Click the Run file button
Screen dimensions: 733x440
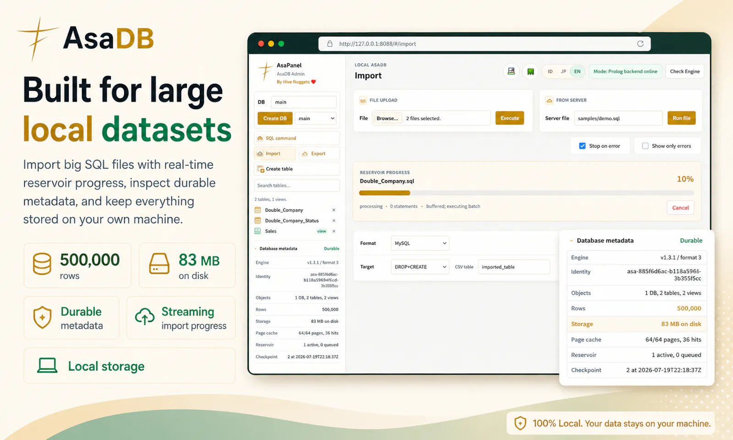coord(681,118)
